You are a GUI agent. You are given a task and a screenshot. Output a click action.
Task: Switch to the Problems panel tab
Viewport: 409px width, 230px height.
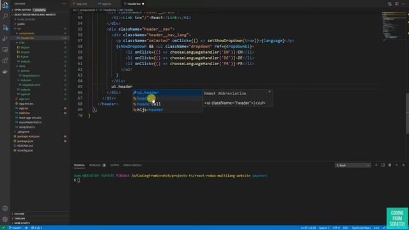[x=97, y=165]
